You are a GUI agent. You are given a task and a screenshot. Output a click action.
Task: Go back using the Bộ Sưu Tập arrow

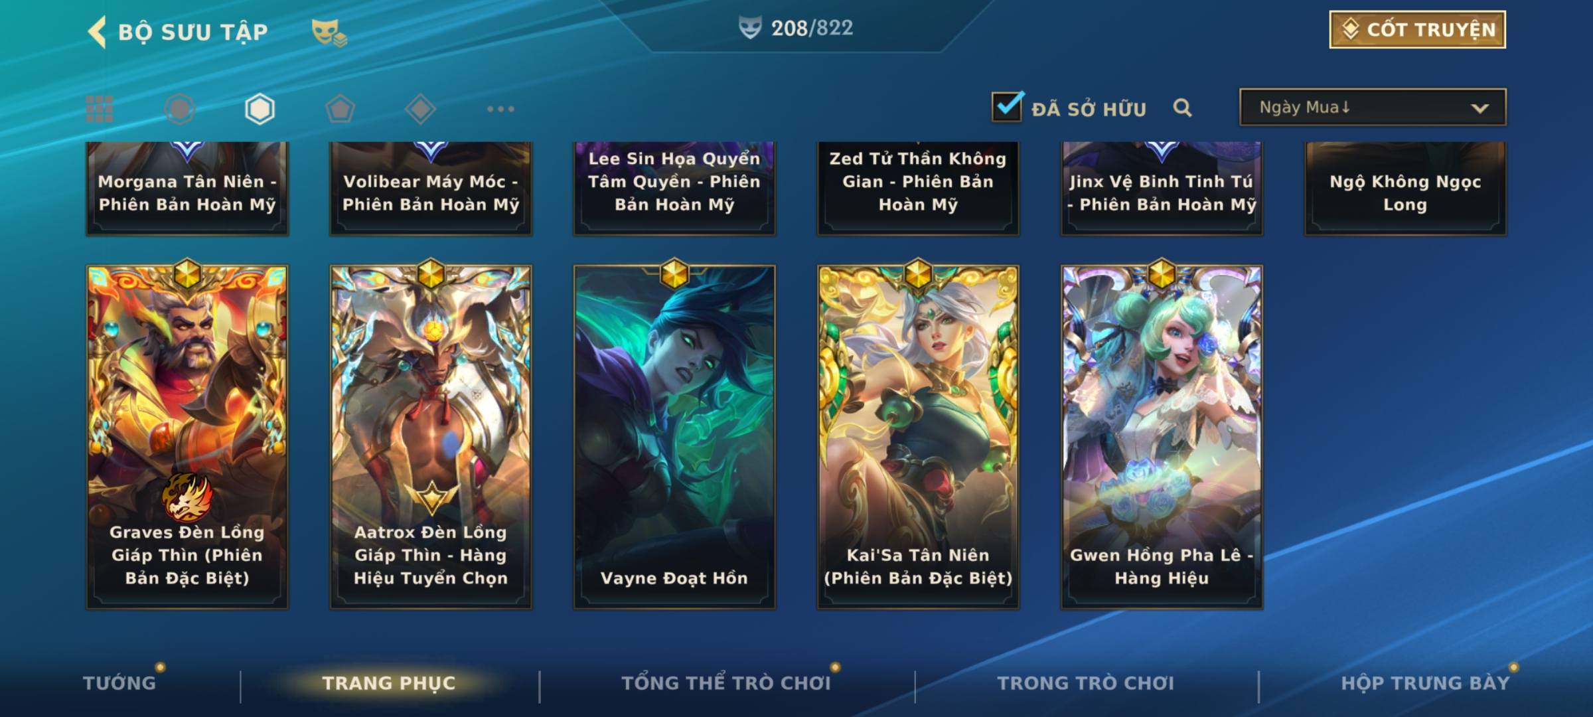pos(97,32)
